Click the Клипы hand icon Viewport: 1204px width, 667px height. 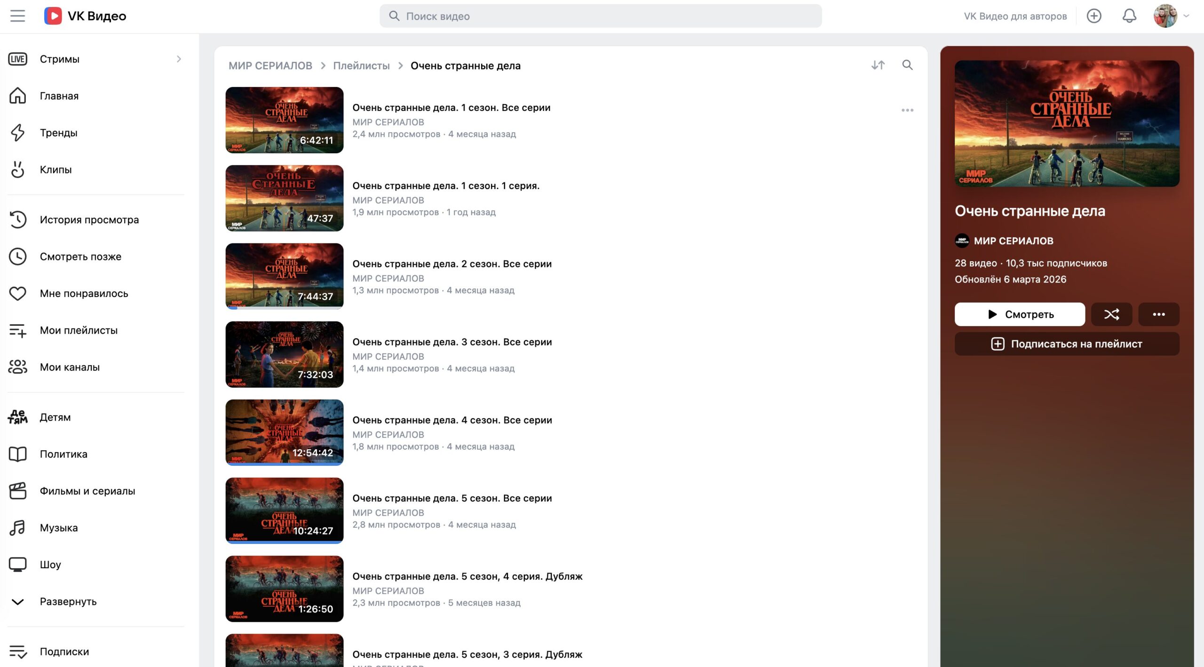17,169
